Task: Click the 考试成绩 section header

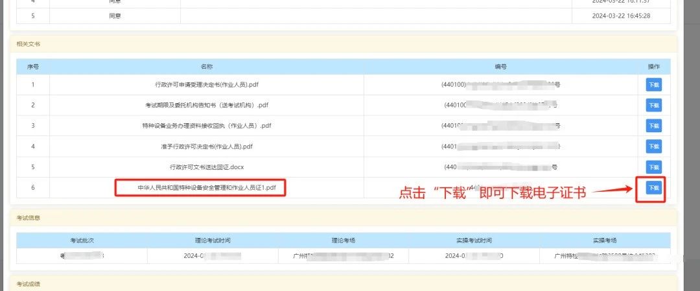Action: pyautogui.click(x=29, y=284)
